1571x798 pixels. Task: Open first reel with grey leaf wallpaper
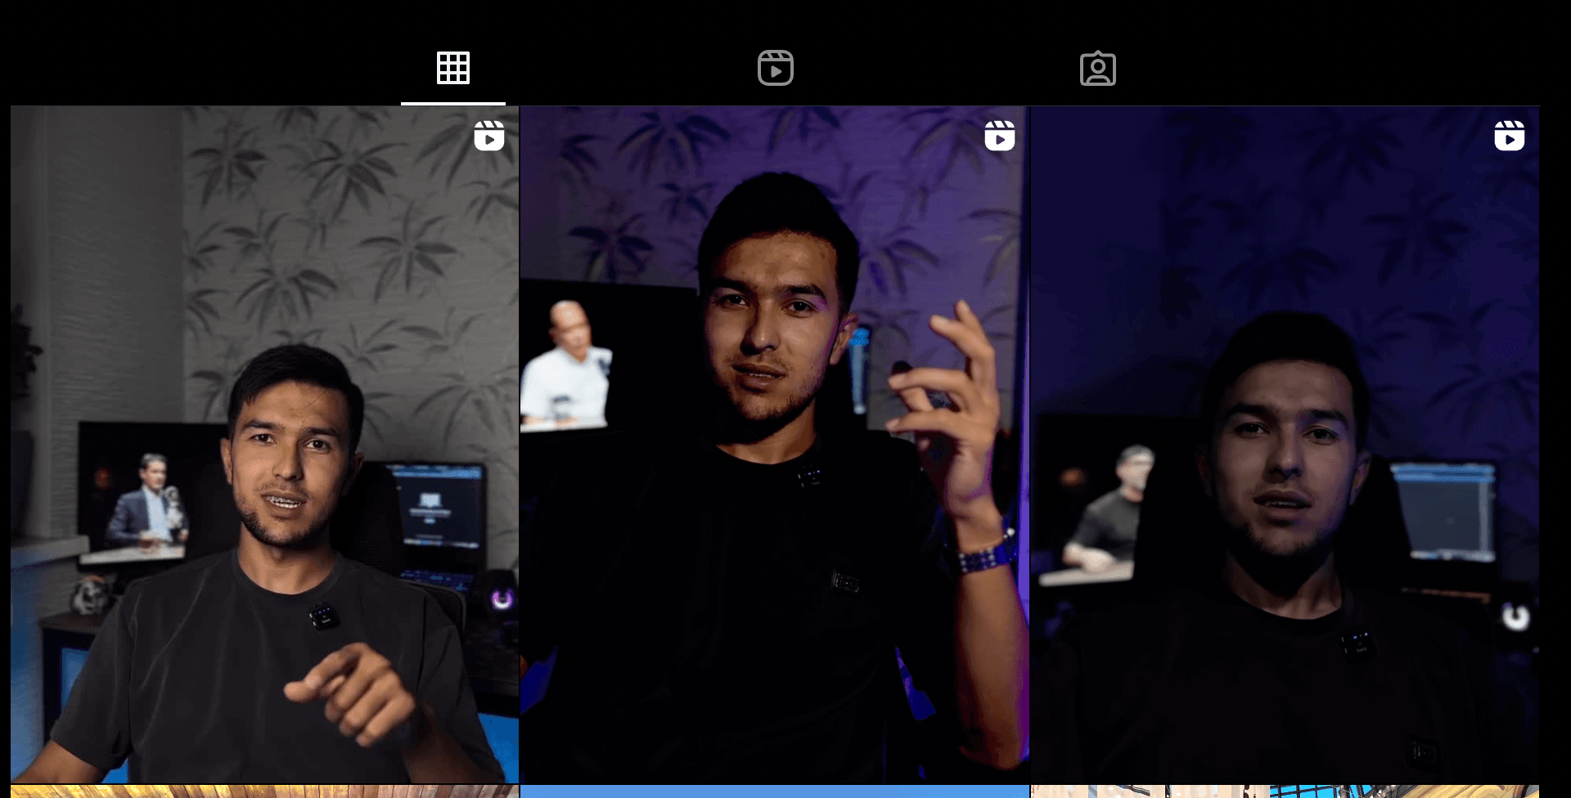[x=264, y=445]
